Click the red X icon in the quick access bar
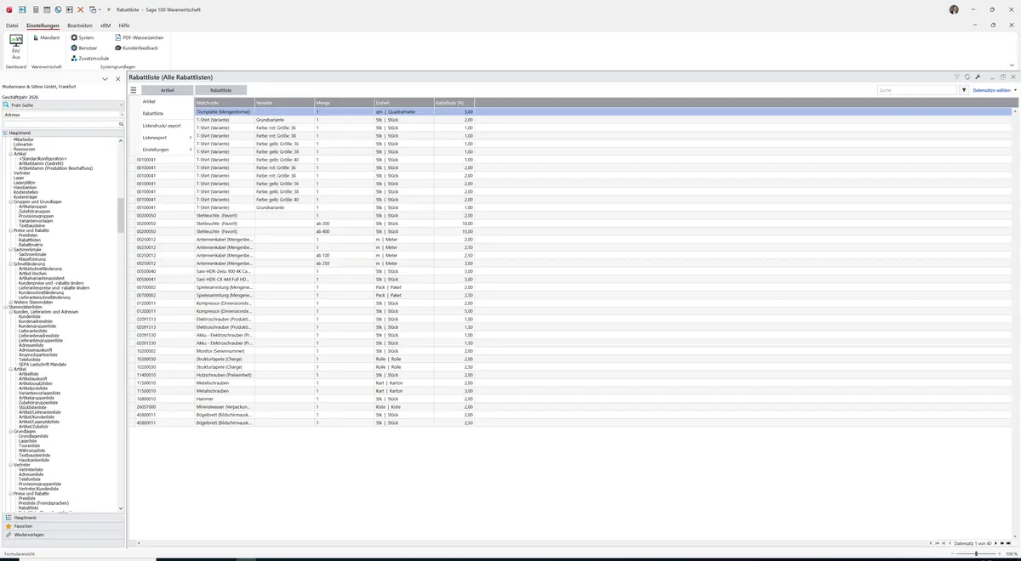 80,9
